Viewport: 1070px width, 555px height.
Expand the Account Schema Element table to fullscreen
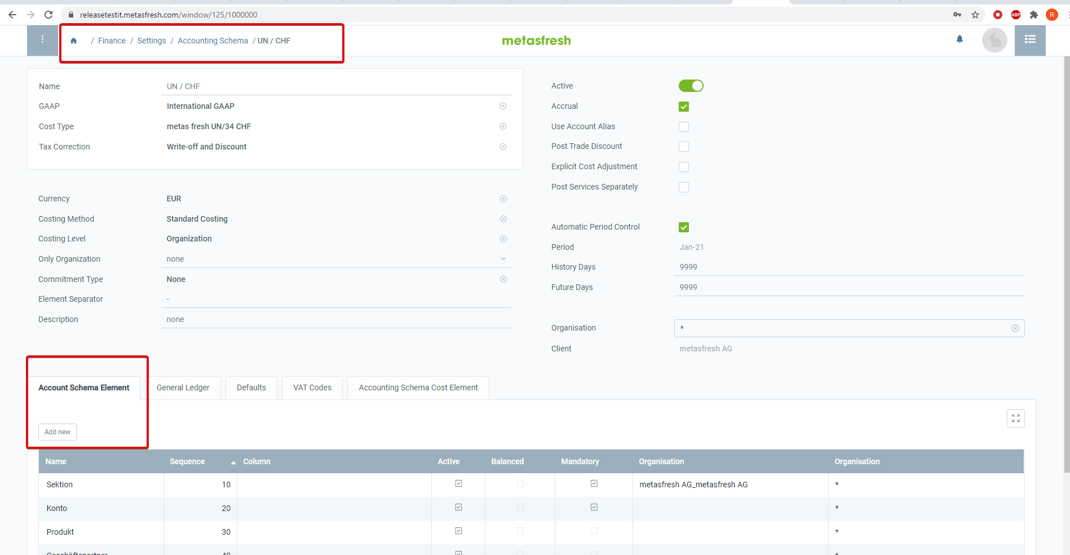click(1015, 419)
